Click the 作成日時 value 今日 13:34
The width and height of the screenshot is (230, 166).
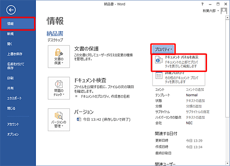pyautogui.click(x=194, y=147)
